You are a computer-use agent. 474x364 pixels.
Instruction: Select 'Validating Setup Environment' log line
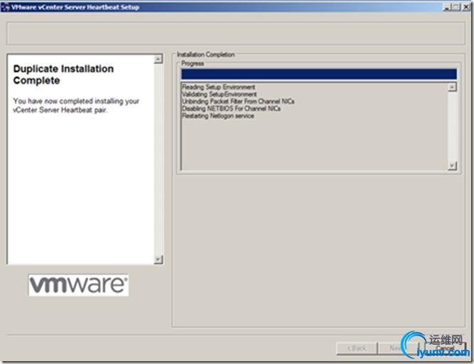(x=220, y=95)
